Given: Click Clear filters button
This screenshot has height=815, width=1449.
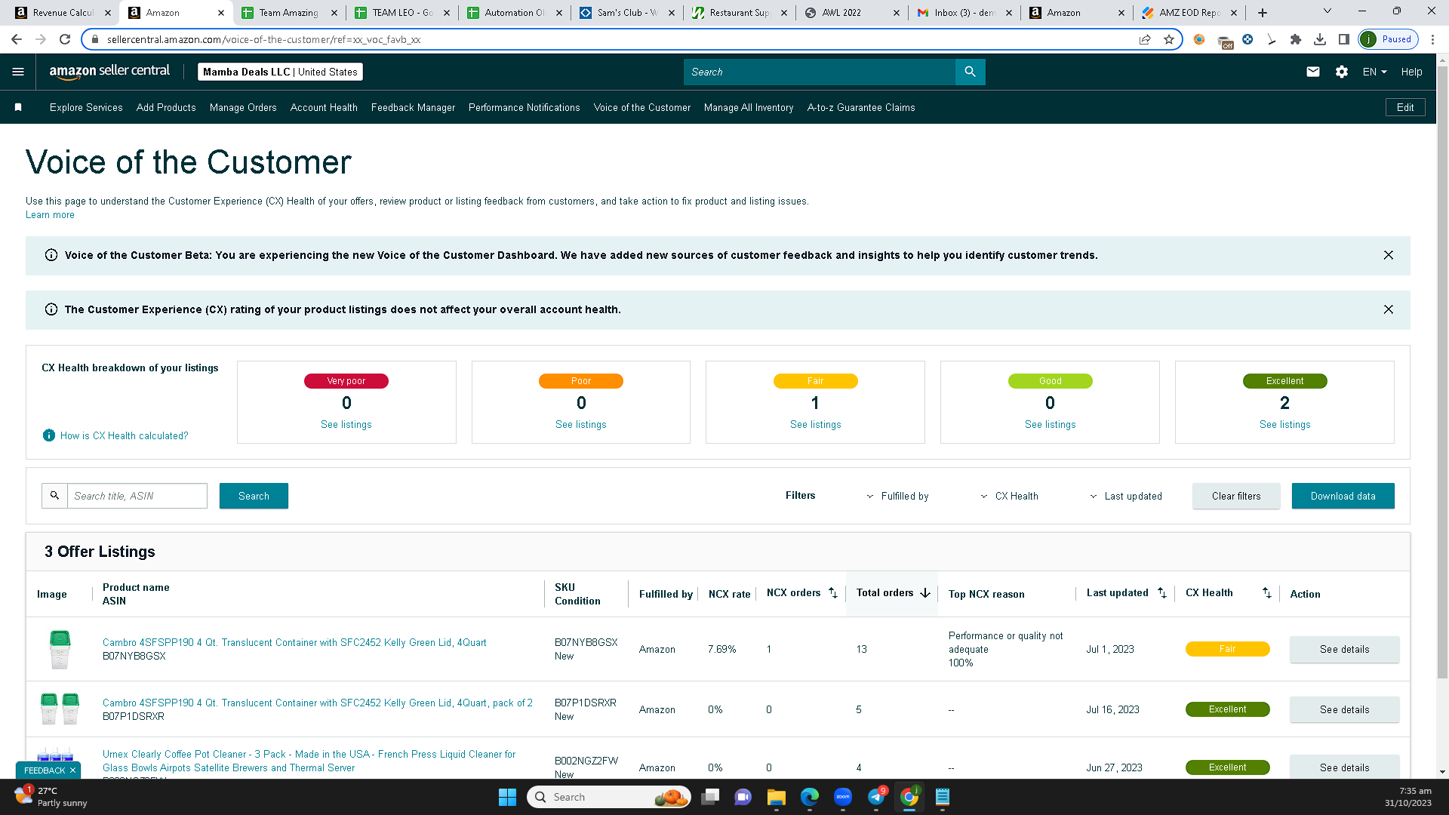Looking at the screenshot, I should coord(1236,496).
